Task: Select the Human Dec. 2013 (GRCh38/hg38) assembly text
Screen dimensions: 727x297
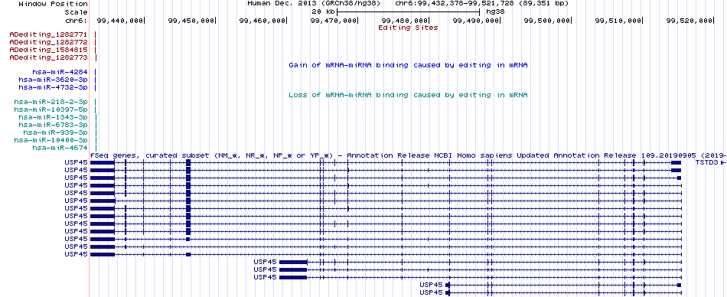Action: click(x=314, y=3)
